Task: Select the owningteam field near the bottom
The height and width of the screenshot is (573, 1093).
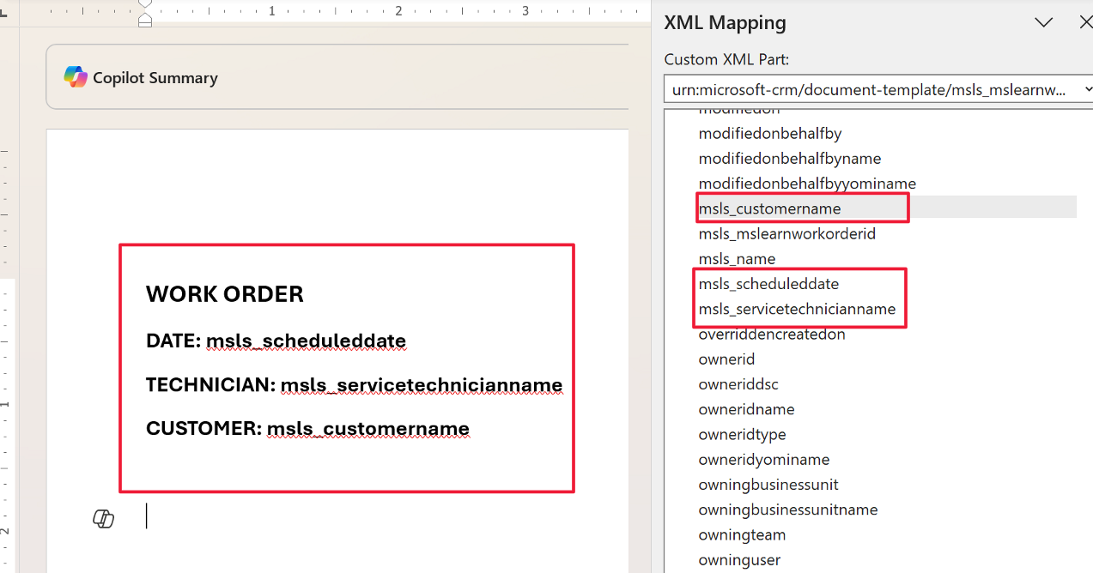Action: [x=742, y=534]
